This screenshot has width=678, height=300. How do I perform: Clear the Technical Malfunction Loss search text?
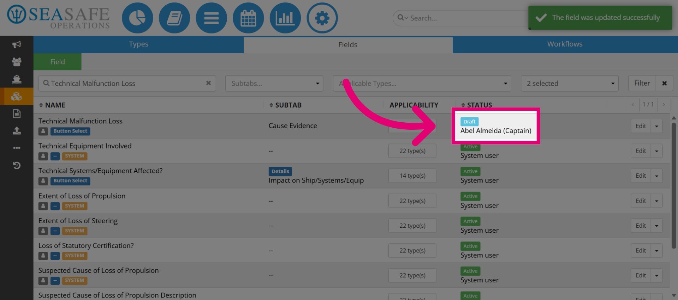click(x=208, y=83)
